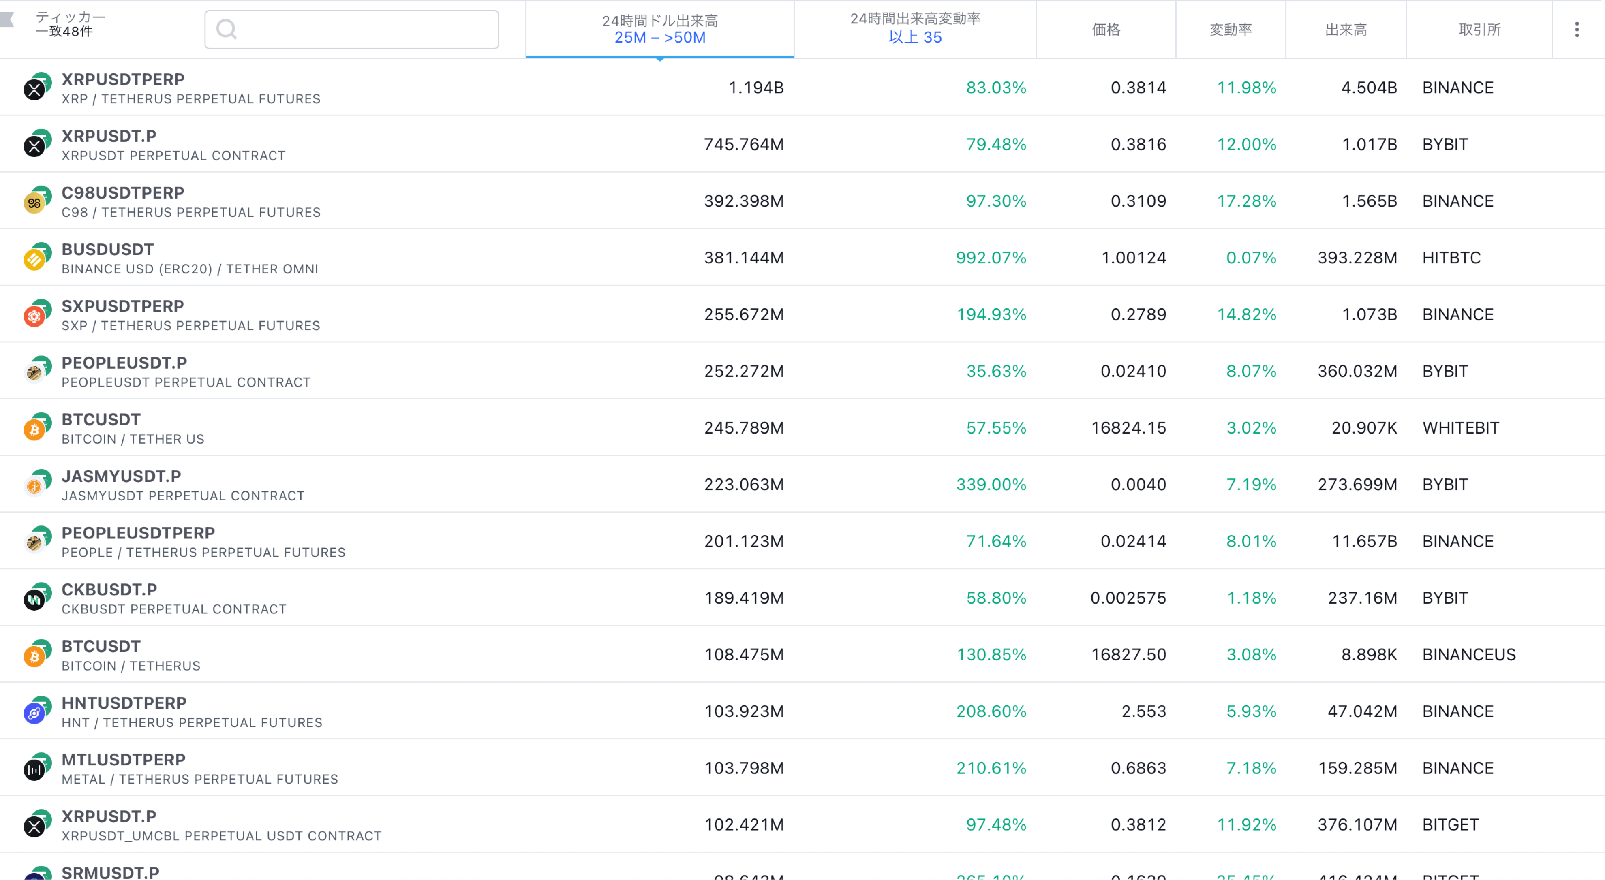Open the MTLUSDTPERP ticker link
The image size is (1605, 880).
click(x=123, y=759)
